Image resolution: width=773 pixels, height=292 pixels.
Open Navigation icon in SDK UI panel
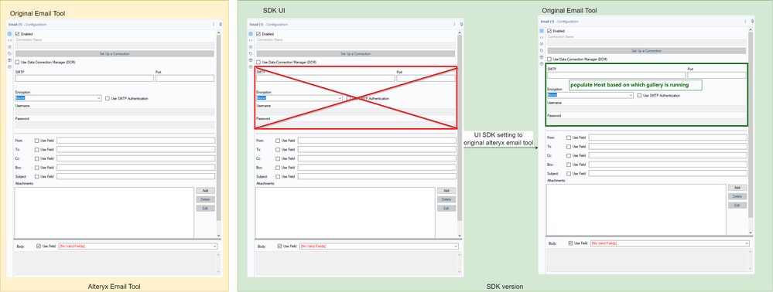251,47
